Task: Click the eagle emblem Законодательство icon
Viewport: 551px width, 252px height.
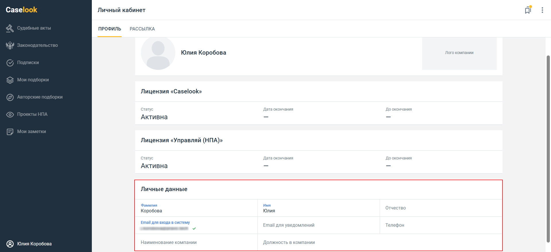Action: [x=10, y=45]
